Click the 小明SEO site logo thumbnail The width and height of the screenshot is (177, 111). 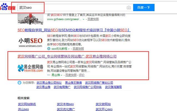31,42
